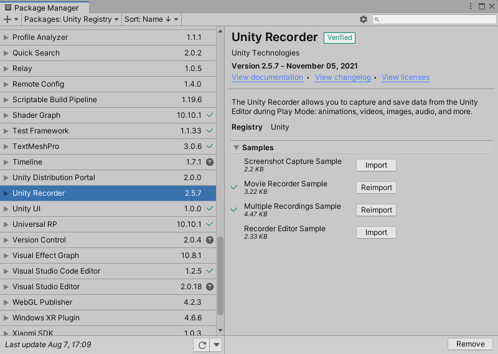
Task: Click the Last update Aug 7, 17:09 text
Action: point(48,345)
